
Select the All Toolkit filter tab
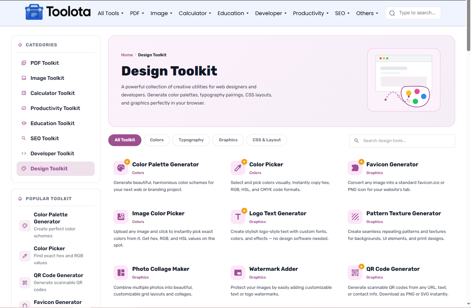(125, 140)
